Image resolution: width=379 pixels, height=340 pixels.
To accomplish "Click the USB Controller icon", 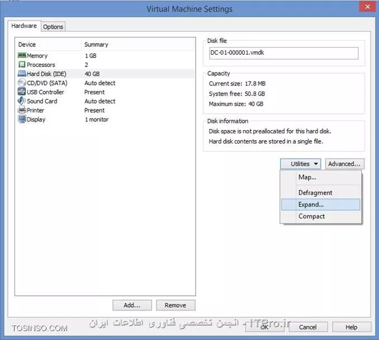I will (x=22, y=92).
